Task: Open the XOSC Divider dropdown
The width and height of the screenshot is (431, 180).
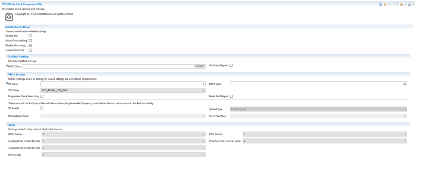Action: (123, 134)
